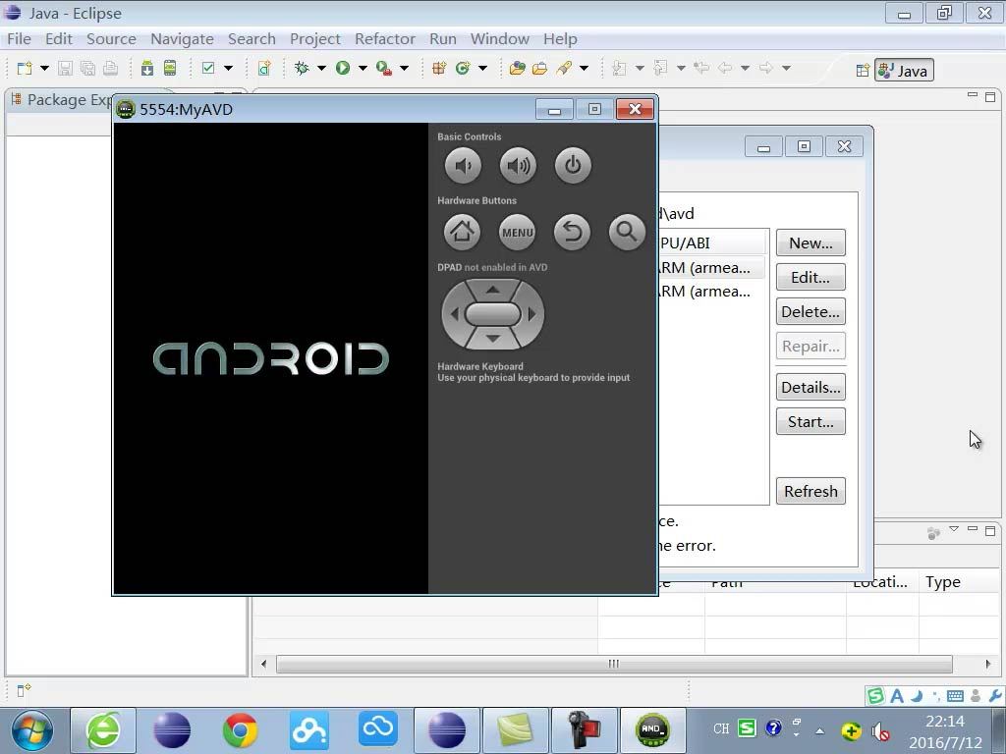1006x754 pixels.
Task: Expand the Run button dropdown arrow
Action: (363, 68)
